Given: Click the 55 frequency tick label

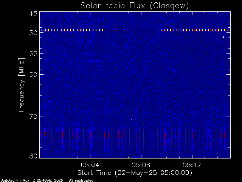Looking at the screenshot, I should click(33, 54).
